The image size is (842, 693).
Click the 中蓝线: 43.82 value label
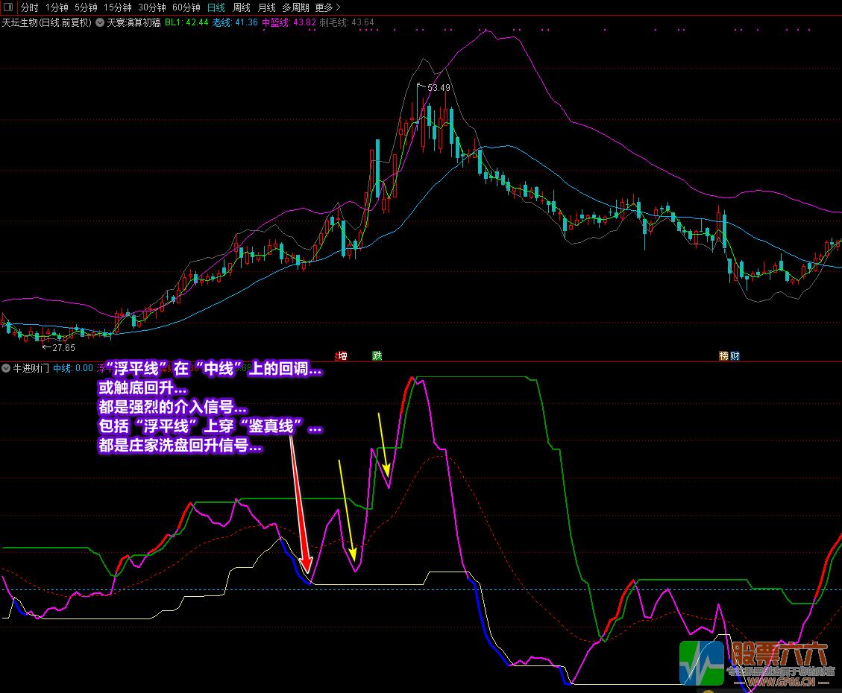[289, 22]
